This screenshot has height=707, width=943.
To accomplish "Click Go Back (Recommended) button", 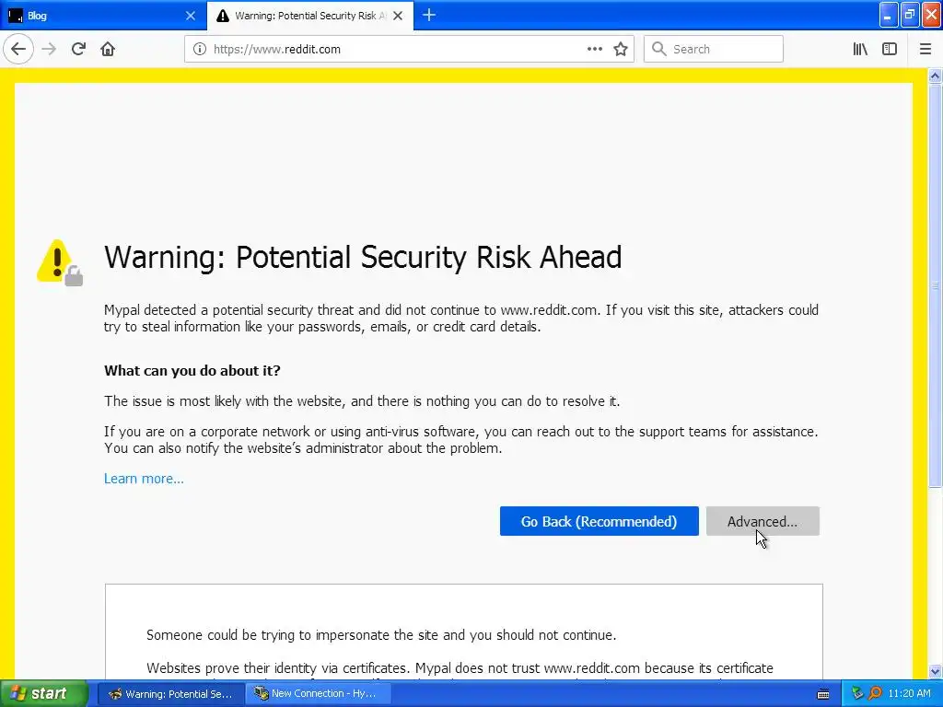I will [599, 521].
